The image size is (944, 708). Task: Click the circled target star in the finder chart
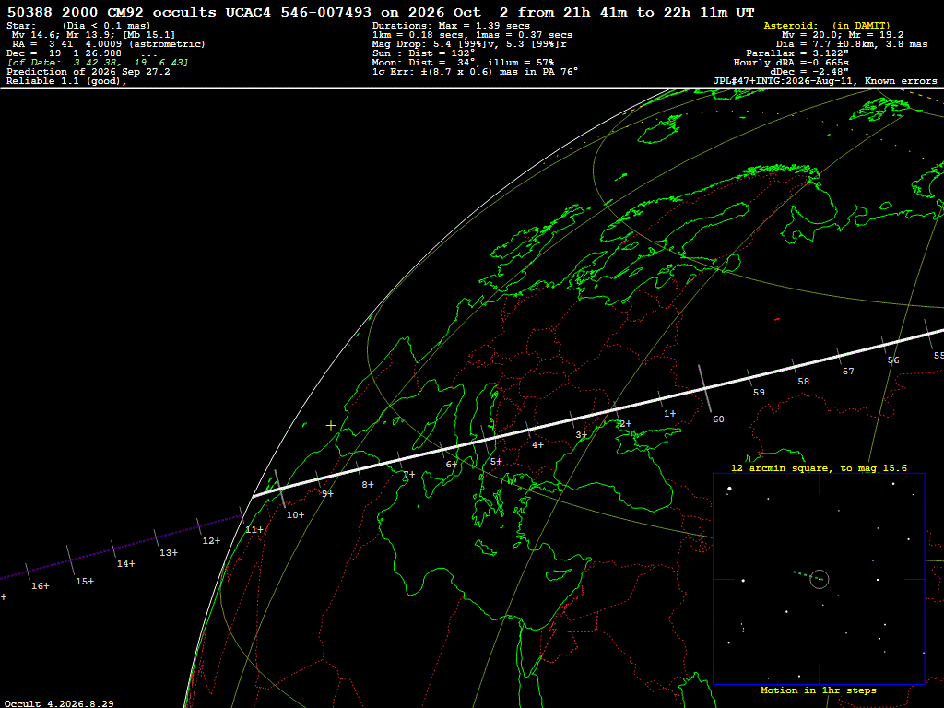(x=820, y=579)
